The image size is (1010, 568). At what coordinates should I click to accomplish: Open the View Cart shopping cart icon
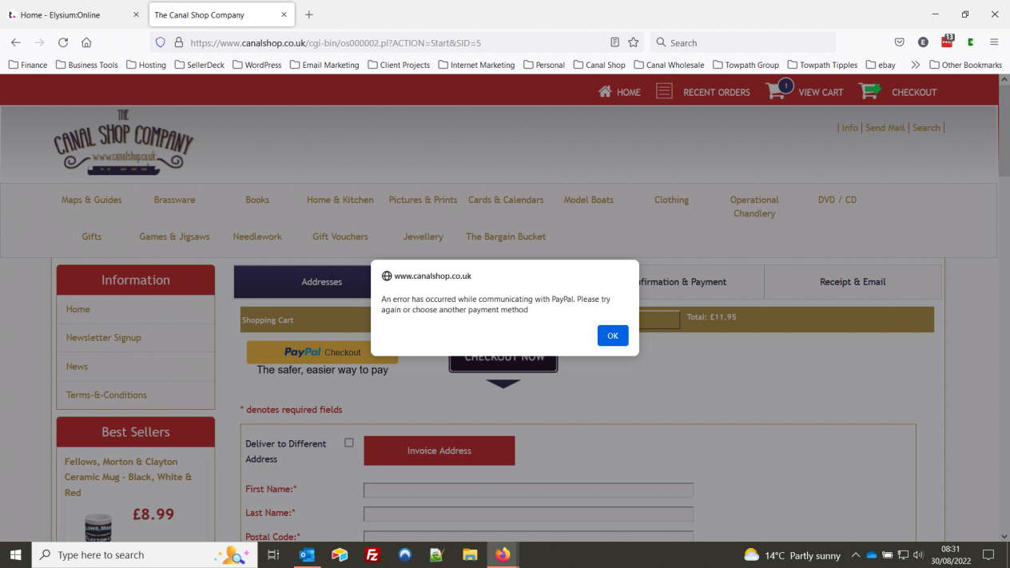[776, 91]
